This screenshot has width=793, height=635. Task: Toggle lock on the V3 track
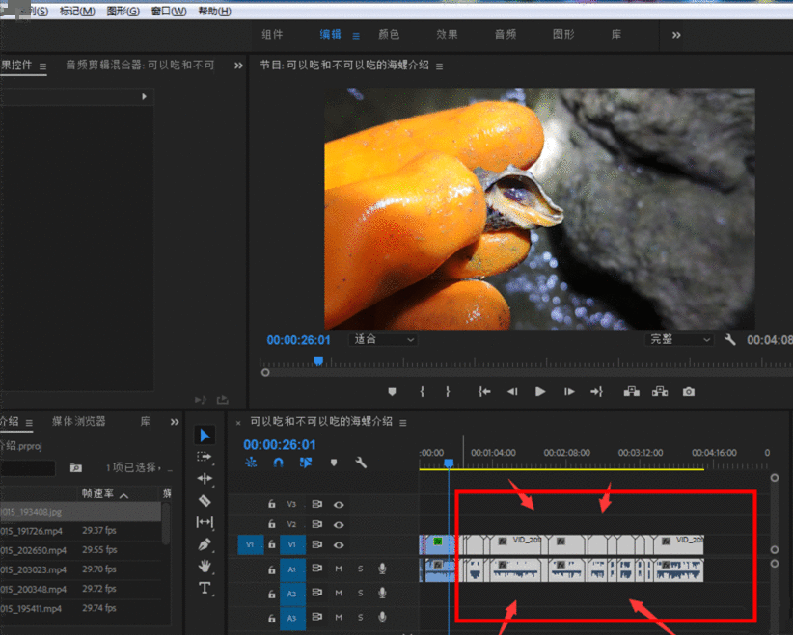(x=271, y=504)
